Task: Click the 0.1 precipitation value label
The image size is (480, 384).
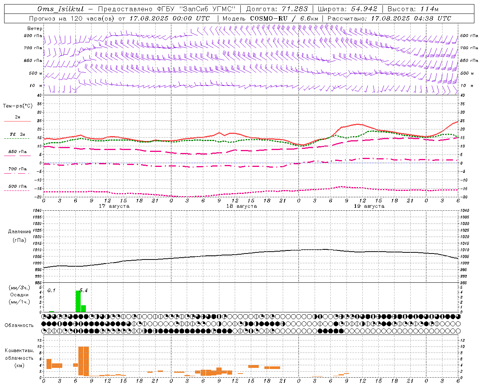Action: (x=51, y=291)
